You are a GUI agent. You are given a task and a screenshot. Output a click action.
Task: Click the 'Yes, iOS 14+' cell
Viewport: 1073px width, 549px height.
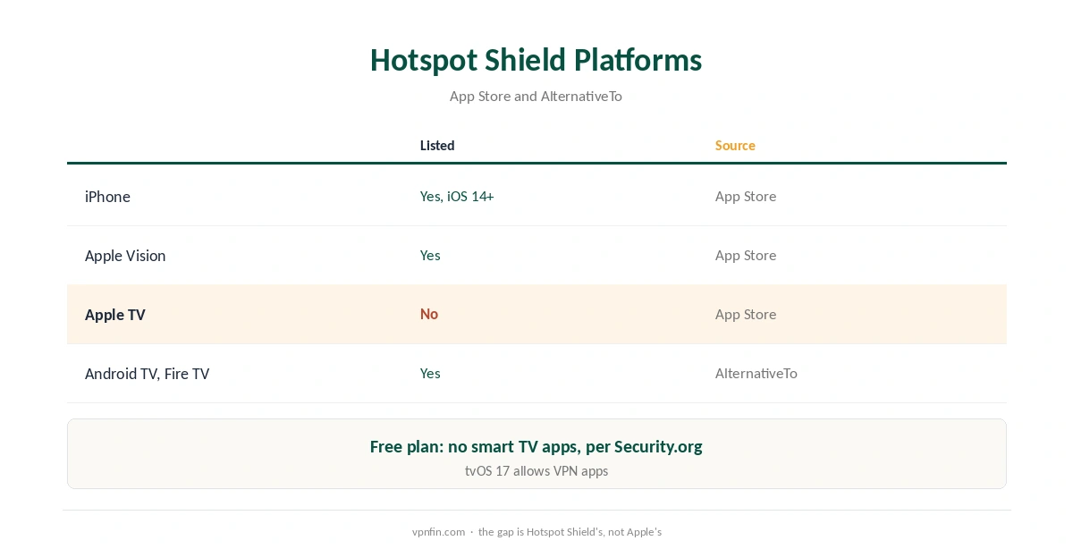(457, 197)
